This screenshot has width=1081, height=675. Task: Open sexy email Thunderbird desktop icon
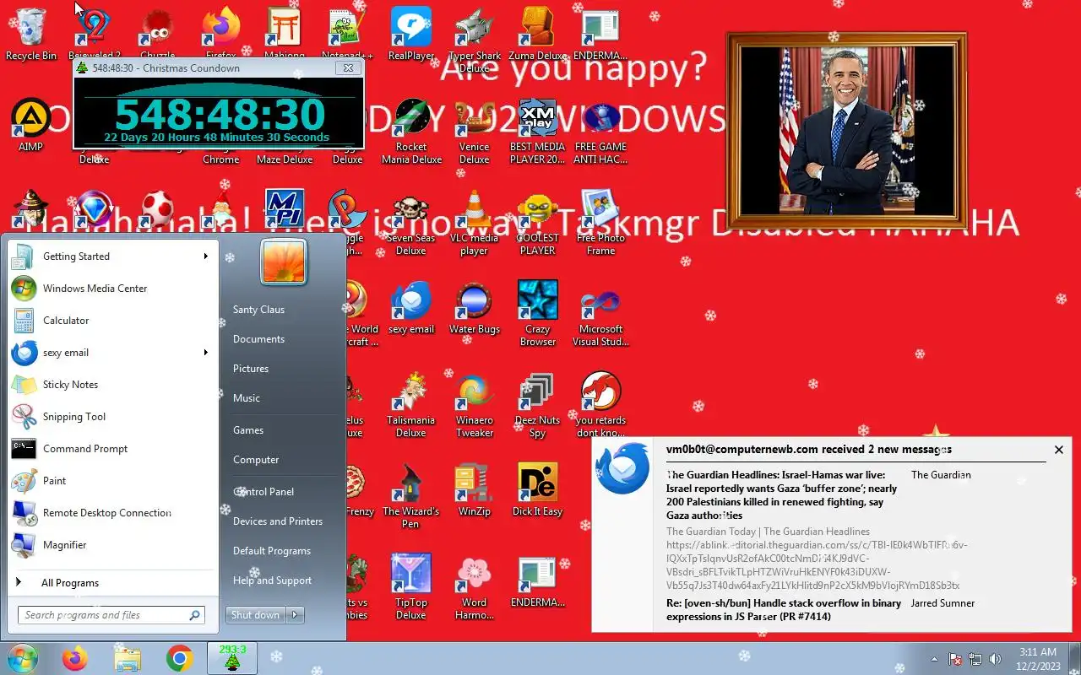(x=411, y=307)
